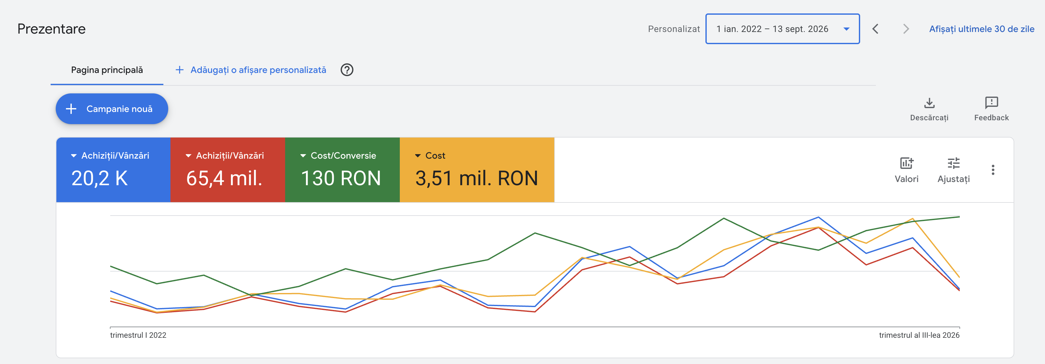This screenshot has width=1045, height=364.
Task: Expand the Cost/Conversie metric dropdown
Action: pyautogui.click(x=303, y=155)
